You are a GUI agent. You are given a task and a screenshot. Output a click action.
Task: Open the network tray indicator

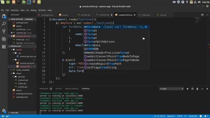click(x=195, y=2)
